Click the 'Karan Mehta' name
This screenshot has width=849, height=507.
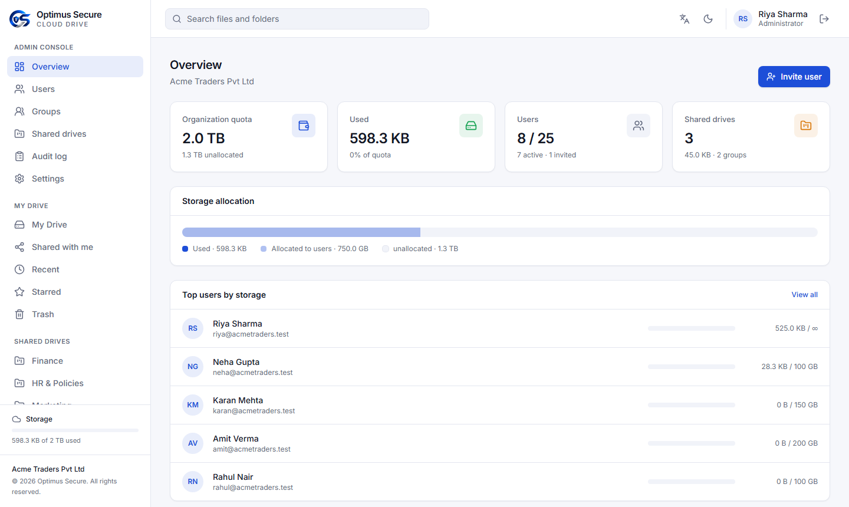pos(238,400)
